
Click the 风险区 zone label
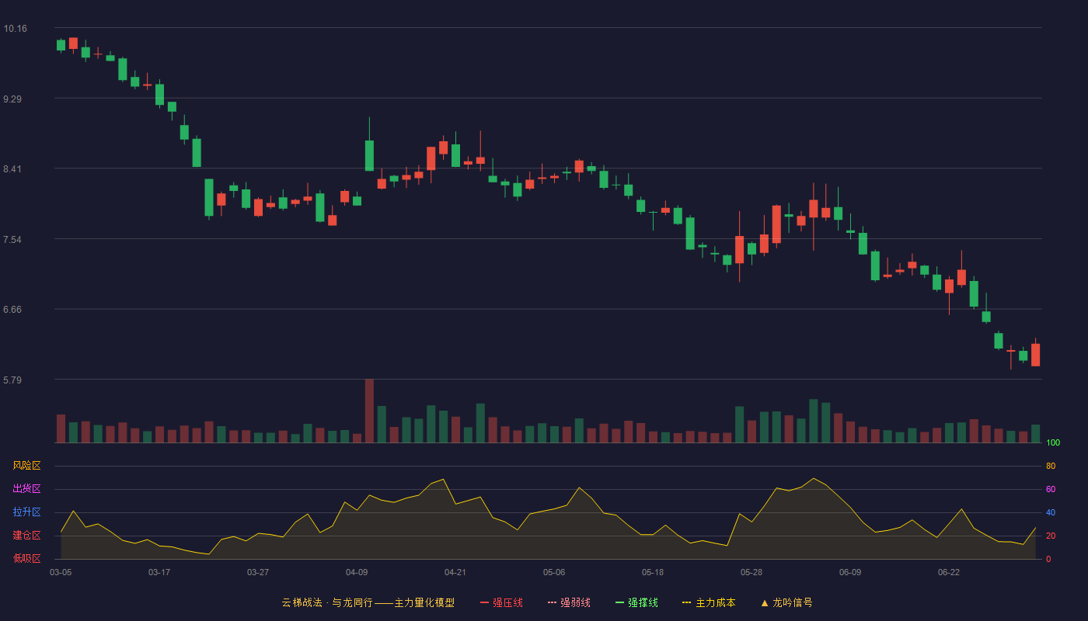click(x=26, y=466)
